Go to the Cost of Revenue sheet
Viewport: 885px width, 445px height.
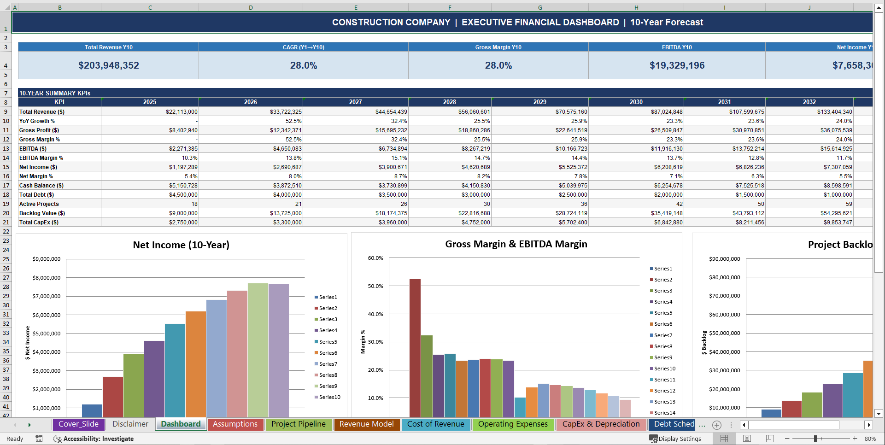(436, 424)
